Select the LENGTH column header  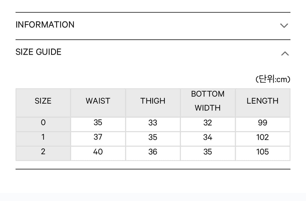pos(262,101)
